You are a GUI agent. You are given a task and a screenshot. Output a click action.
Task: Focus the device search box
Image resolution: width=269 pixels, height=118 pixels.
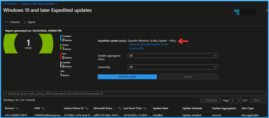(134, 94)
